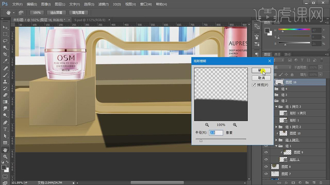The width and height of the screenshot is (330, 185).
Task: Click the 半径 radius input field
Action: [x=216, y=133]
